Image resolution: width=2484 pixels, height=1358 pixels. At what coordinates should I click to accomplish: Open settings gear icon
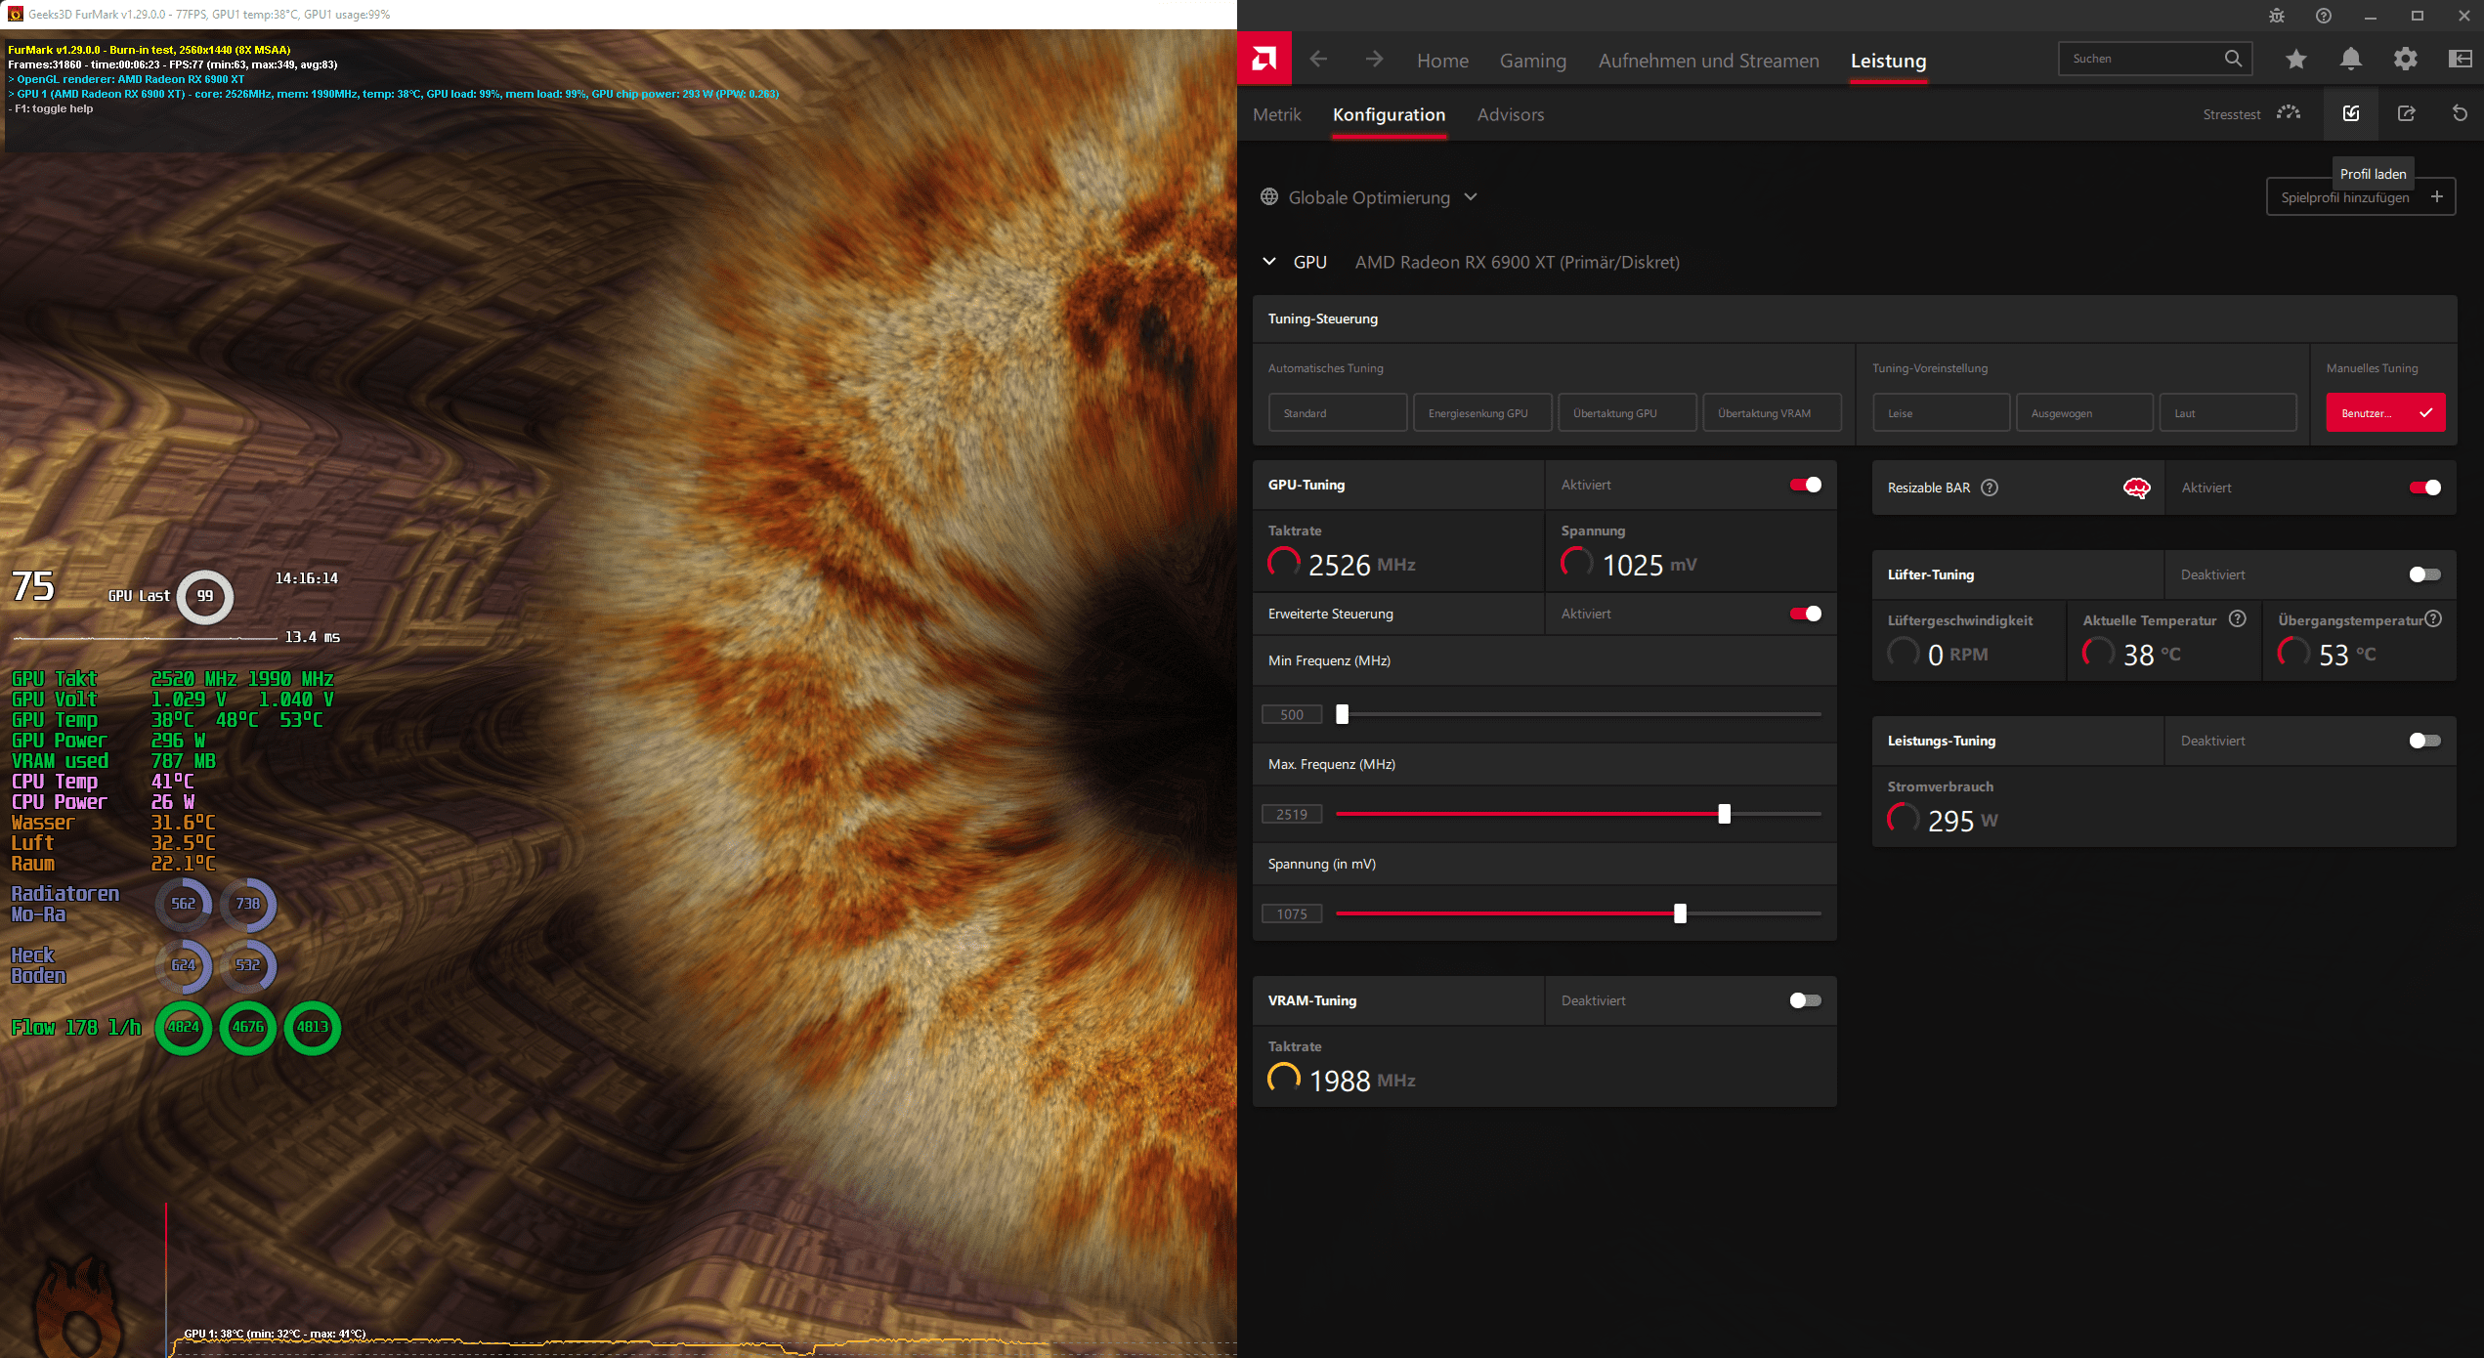(2405, 60)
